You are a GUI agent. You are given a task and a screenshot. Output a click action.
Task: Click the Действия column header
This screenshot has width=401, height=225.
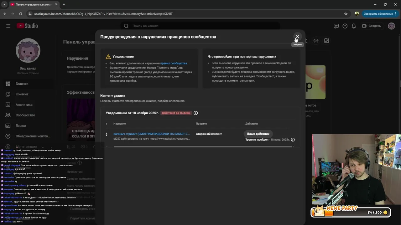coord(252,124)
